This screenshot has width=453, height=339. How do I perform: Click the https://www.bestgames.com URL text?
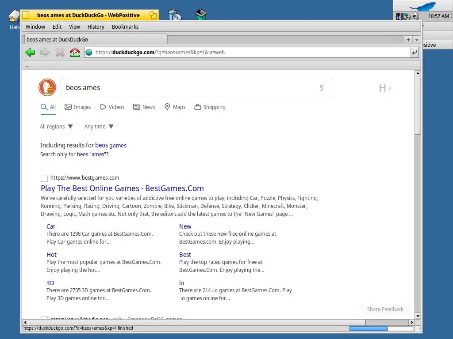pyautogui.click(x=84, y=178)
